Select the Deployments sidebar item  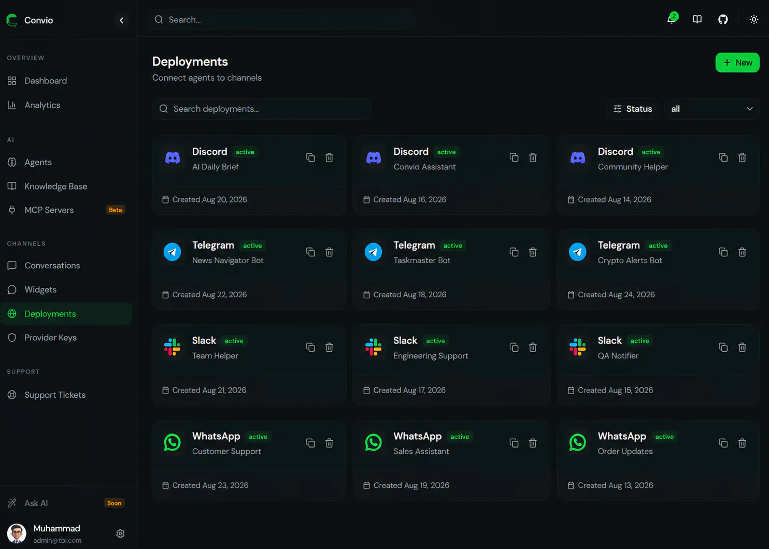pos(66,314)
